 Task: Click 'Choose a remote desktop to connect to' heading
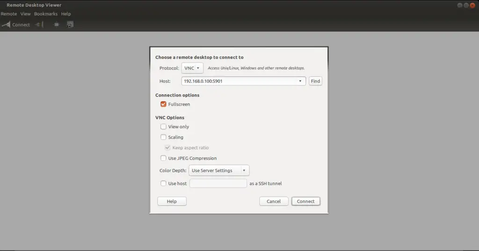[199, 57]
